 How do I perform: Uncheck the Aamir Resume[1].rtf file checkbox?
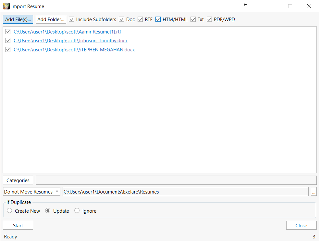click(x=8, y=32)
